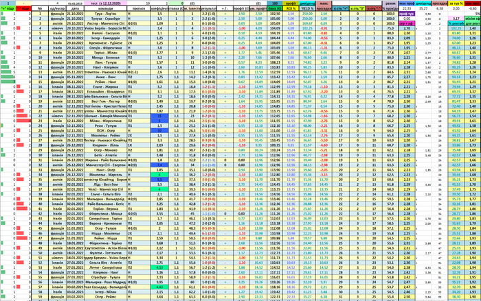
Task: Select the "YIELD %" header cell
Action: [307, 9]
